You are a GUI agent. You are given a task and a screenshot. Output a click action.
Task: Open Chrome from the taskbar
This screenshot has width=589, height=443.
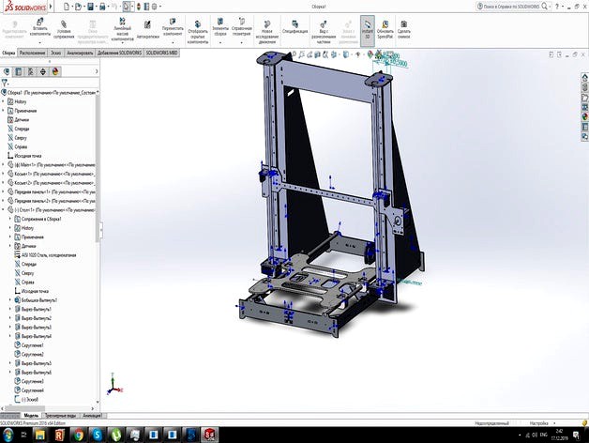pyautogui.click(x=78, y=435)
